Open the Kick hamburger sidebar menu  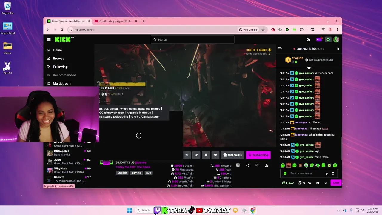coord(49,39)
